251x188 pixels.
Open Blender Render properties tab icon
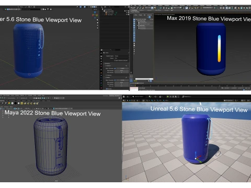[x=101, y=56]
